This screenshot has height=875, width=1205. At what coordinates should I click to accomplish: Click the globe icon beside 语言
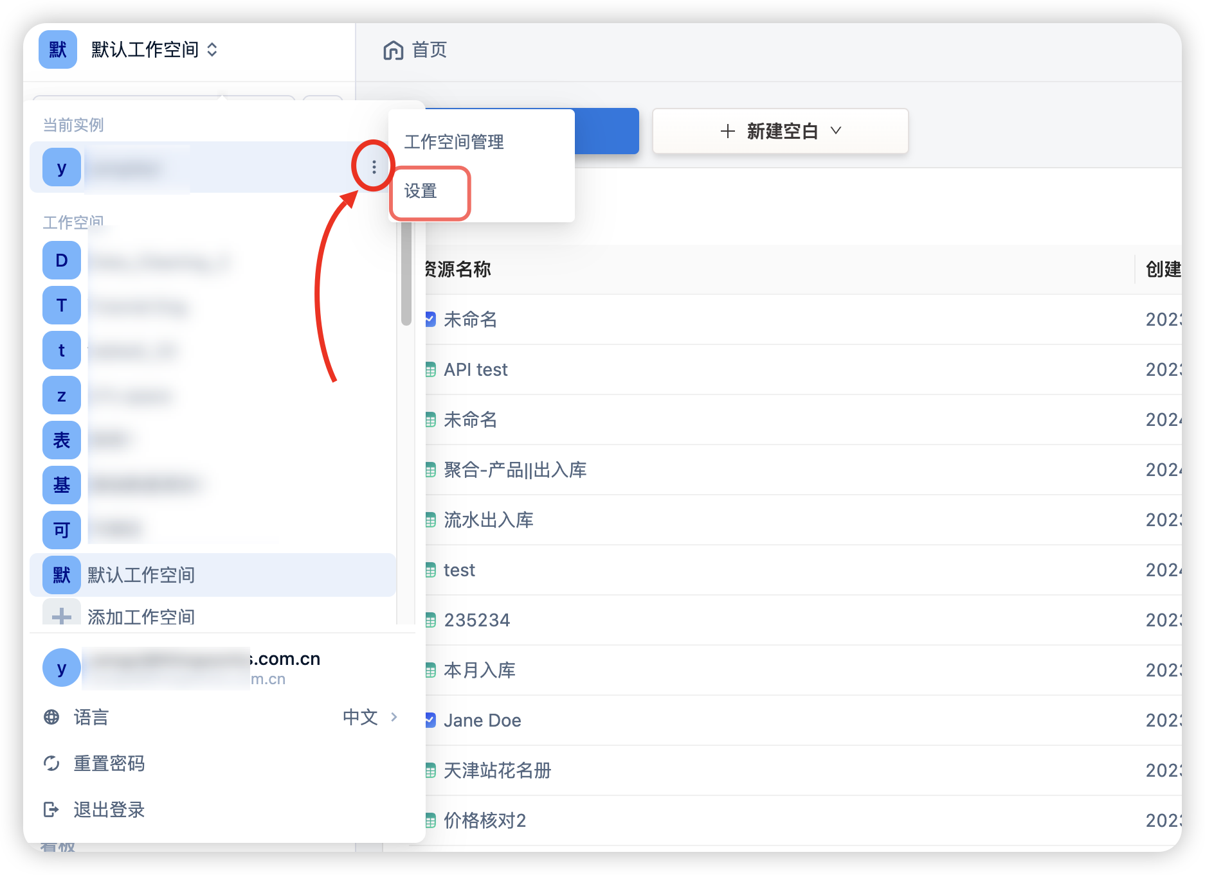[51, 717]
